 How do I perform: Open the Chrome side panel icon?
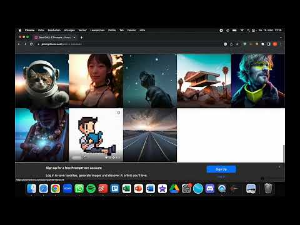(269, 44)
